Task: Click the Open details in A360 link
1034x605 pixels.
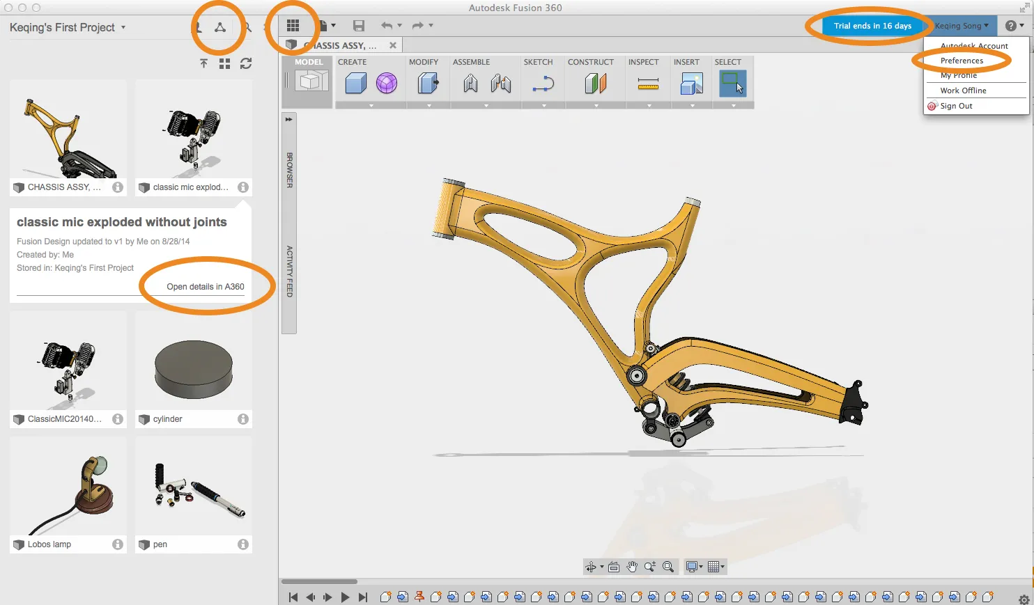Action: (x=205, y=286)
